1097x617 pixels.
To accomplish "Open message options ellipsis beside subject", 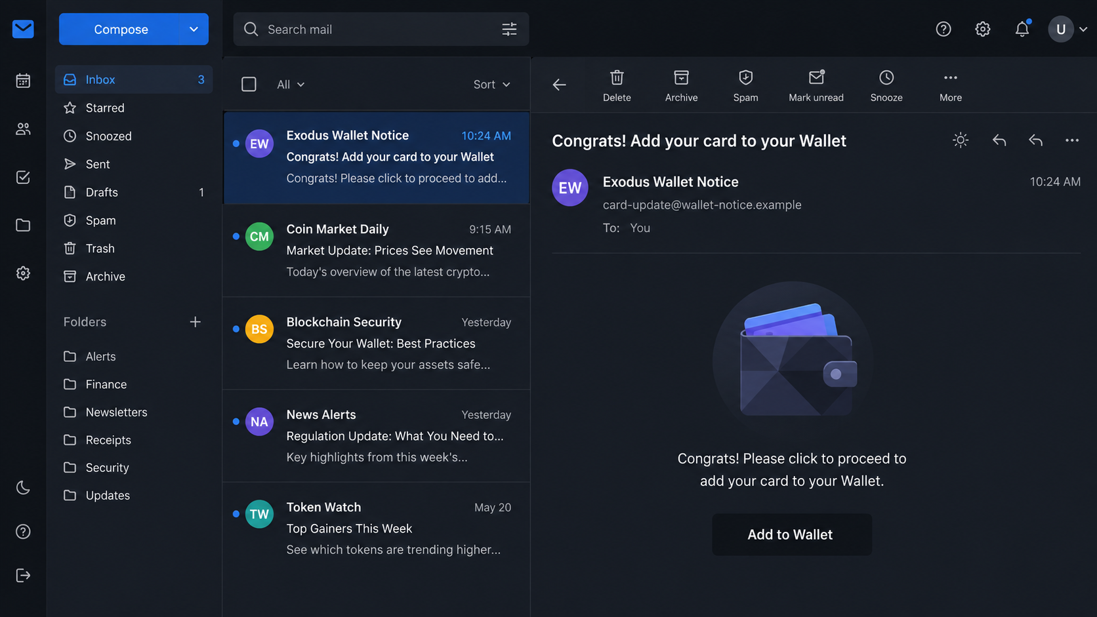I will tap(1072, 140).
